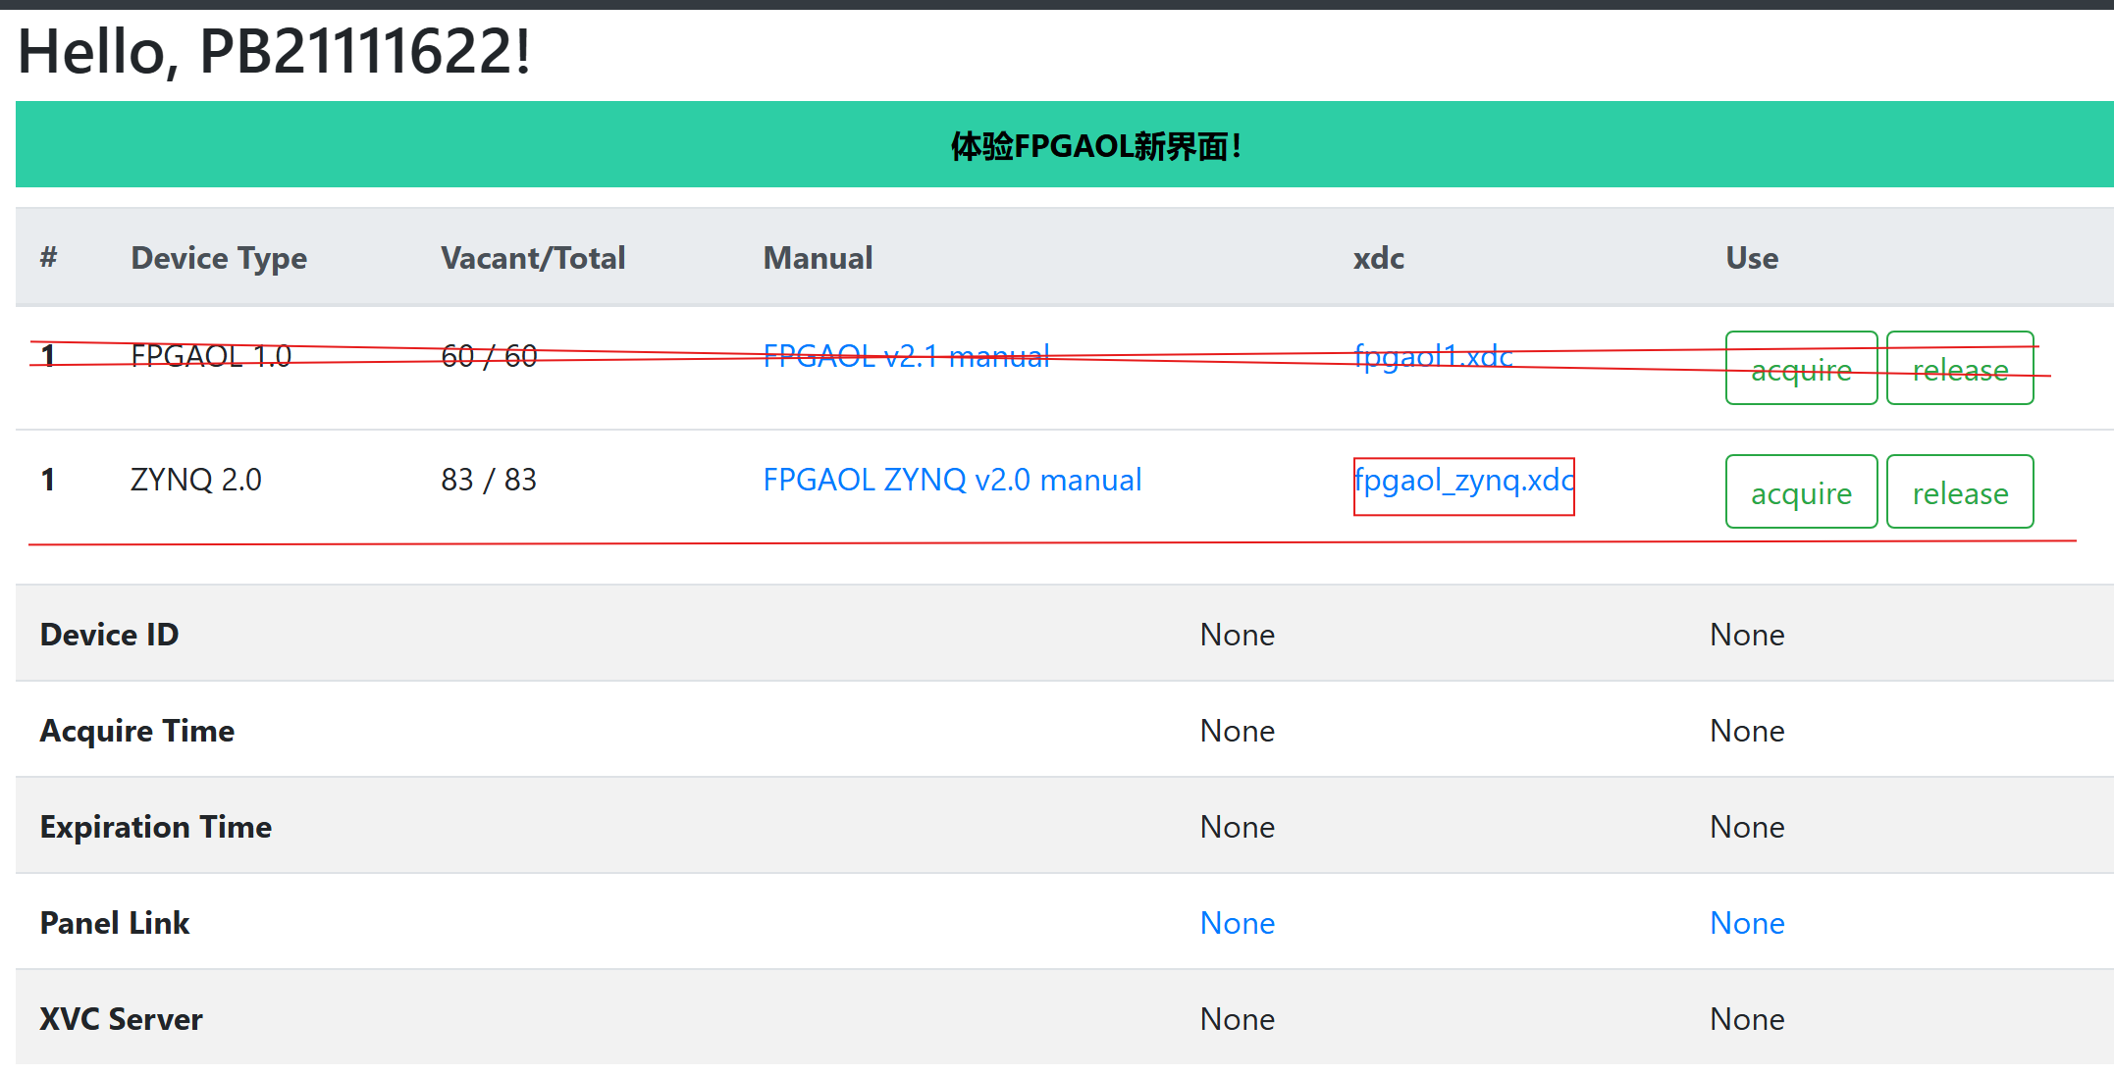Acquire a ZYNQ 2.0 device
Image resolution: width=2114 pixels, height=1075 pixels.
pos(1801,492)
